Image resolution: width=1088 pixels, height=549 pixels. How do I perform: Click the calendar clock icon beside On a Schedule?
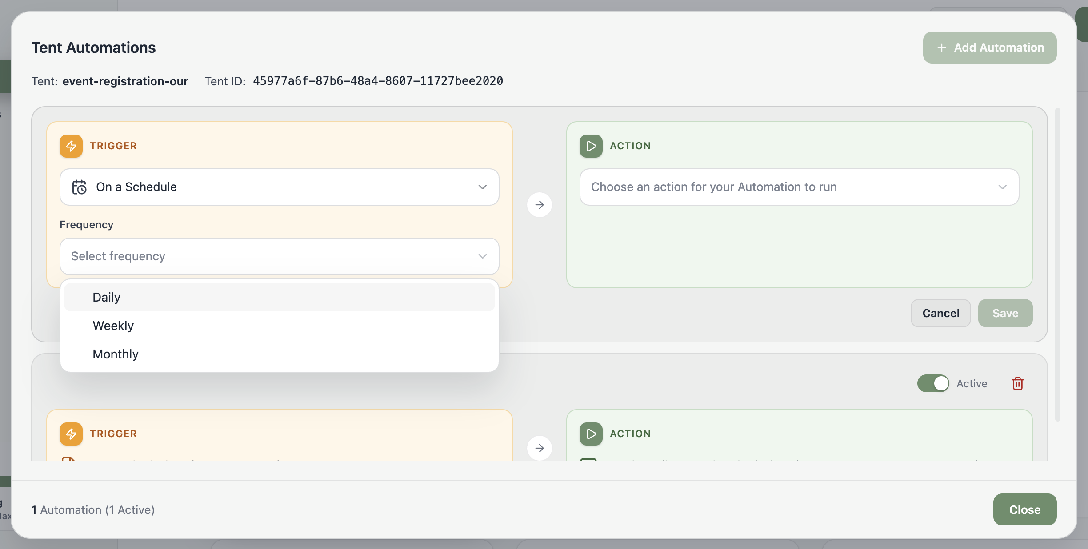pos(80,187)
